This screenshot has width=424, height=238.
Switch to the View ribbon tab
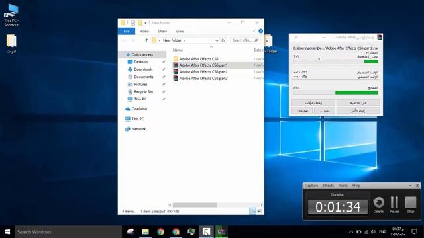(x=180, y=31)
